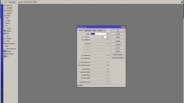Expand the Routing Mark field

(108, 75)
